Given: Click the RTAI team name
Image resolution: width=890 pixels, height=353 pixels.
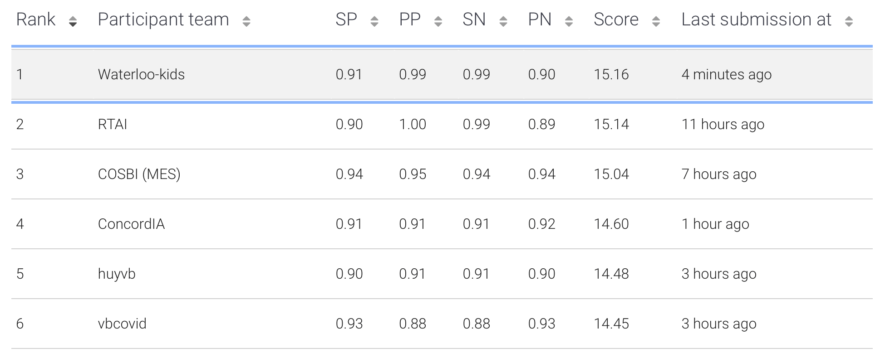Looking at the screenshot, I should [113, 124].
